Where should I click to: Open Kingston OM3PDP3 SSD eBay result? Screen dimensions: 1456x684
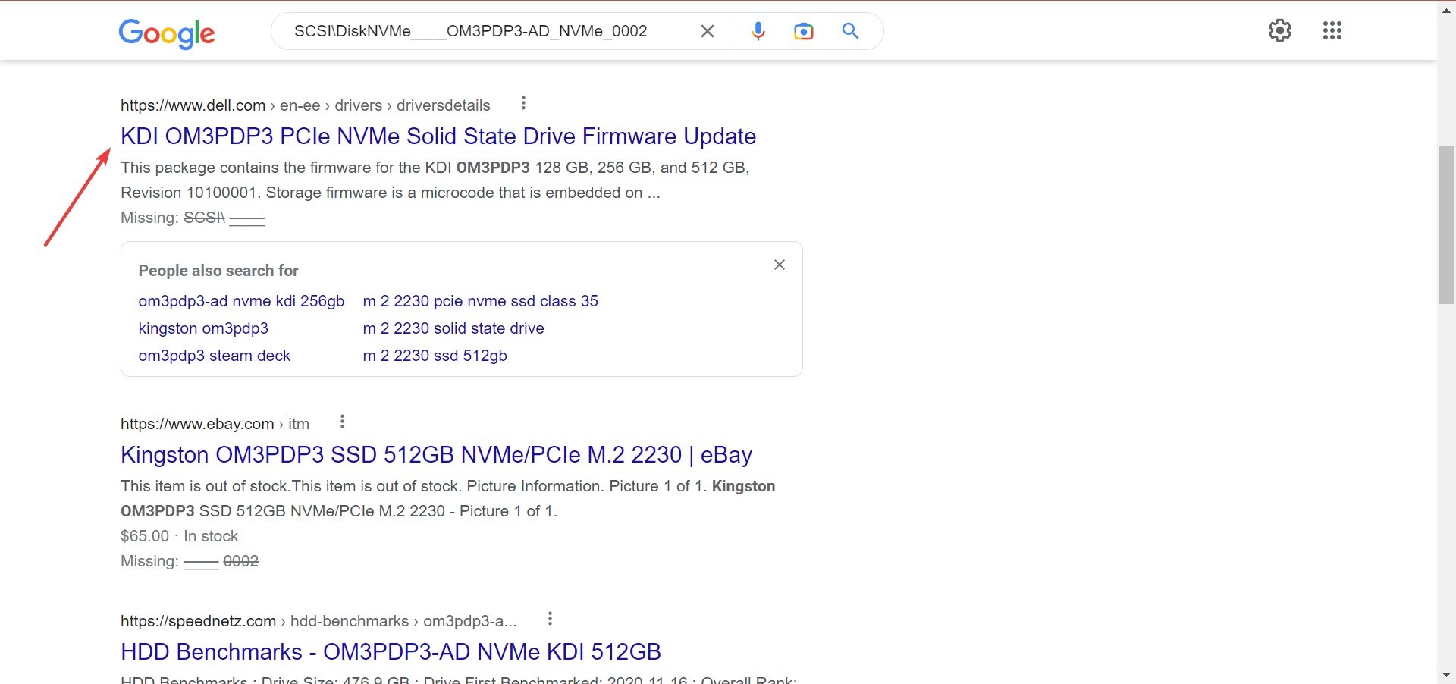point(436,455)
